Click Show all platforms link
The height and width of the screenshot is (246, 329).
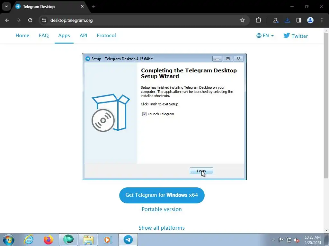(162, 228)
